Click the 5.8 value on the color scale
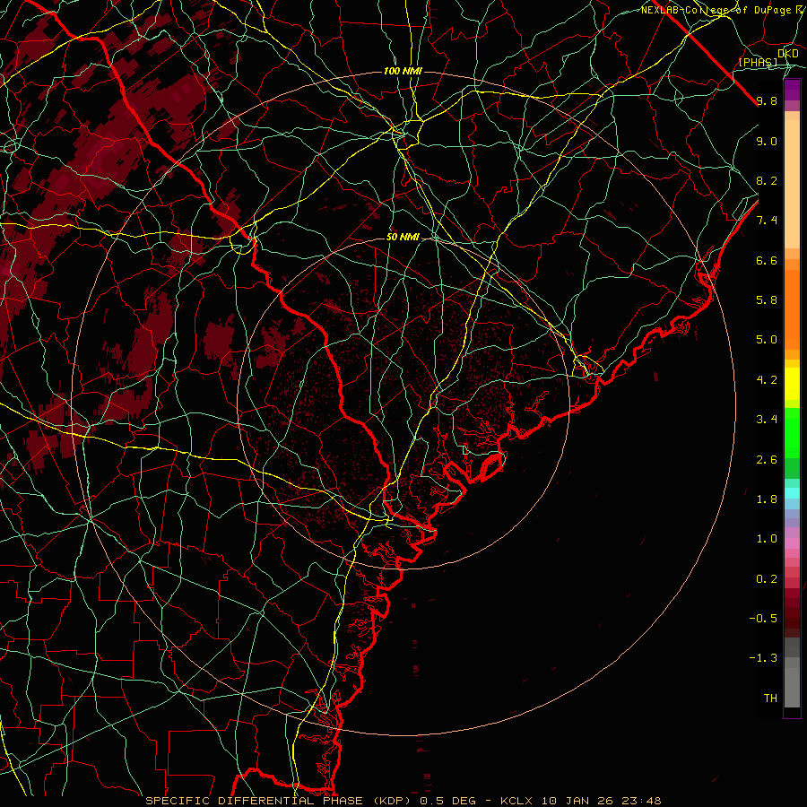 767,300
